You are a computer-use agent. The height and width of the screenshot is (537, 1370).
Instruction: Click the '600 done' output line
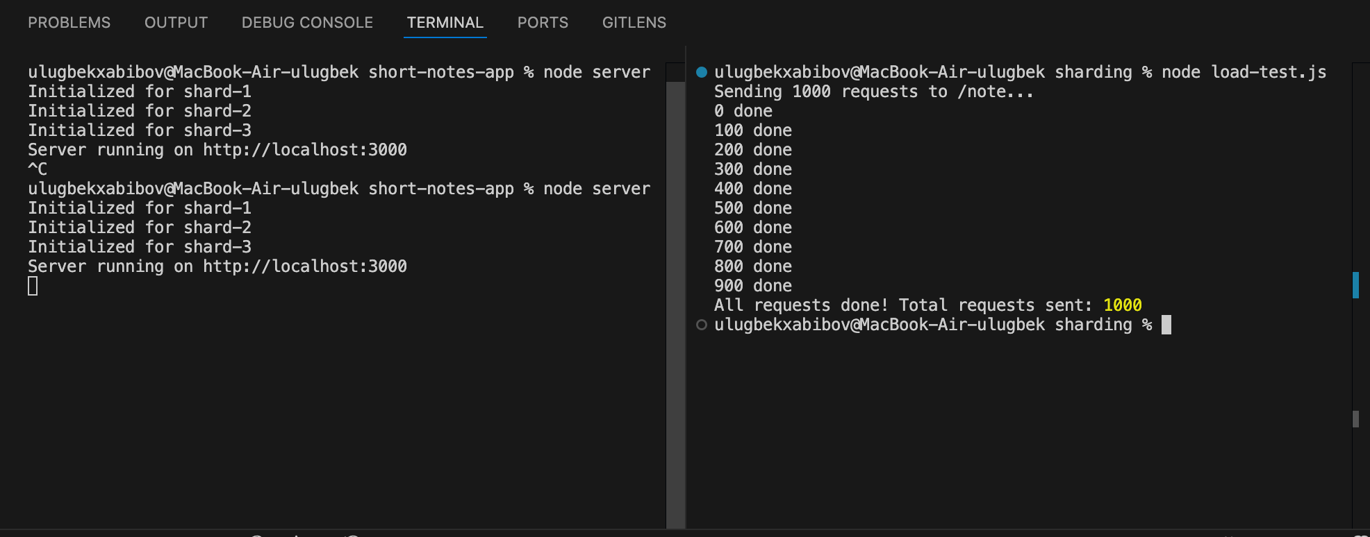[x=753, y=228]
